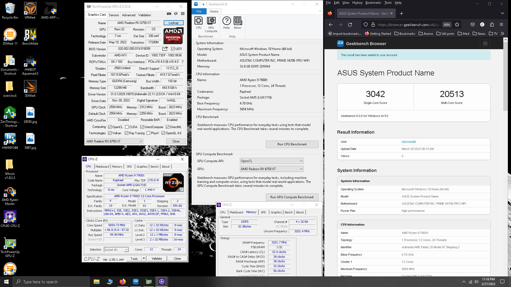Click the Help icon in Geekbench ribbon

(226, 23)
